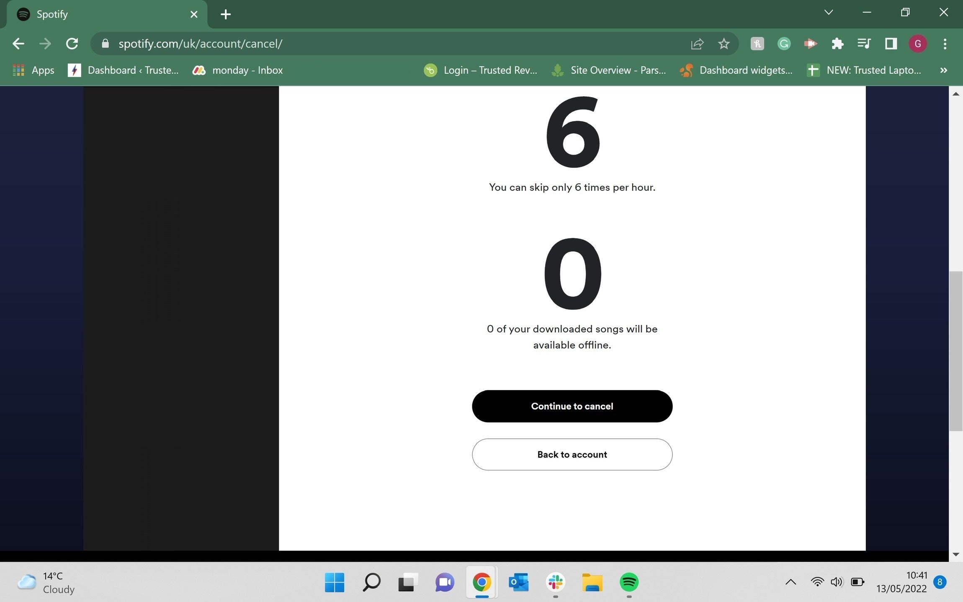Screen dimensions: 963x602
Task: Open Outlook from the taskbar
Action: 518,582
